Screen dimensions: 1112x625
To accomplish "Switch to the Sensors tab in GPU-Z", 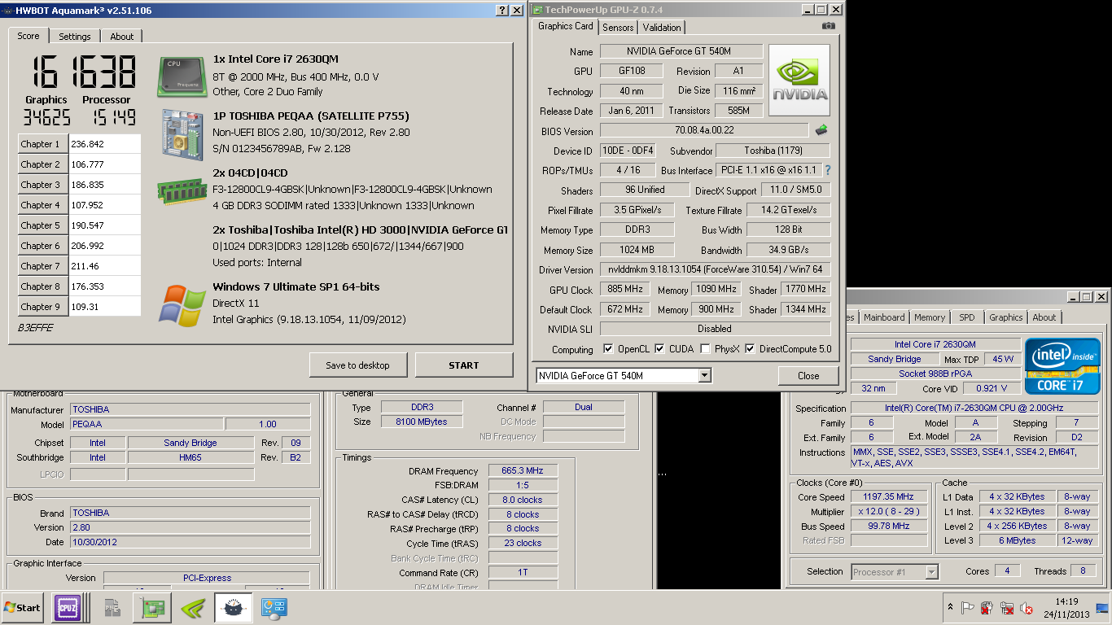I will coord(618,28).
